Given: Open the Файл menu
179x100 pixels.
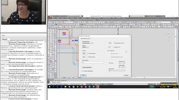Looking at the screenshot, I should (53, 18).
